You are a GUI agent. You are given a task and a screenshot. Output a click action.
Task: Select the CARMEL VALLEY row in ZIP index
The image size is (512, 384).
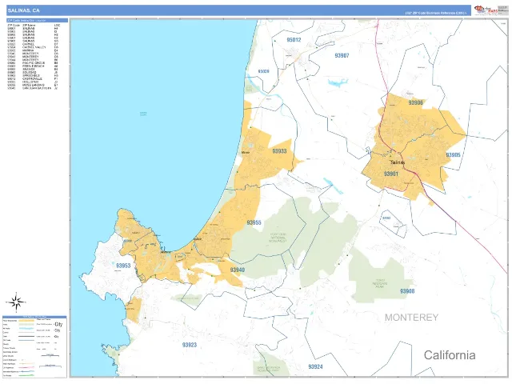[x=33, y=47]
